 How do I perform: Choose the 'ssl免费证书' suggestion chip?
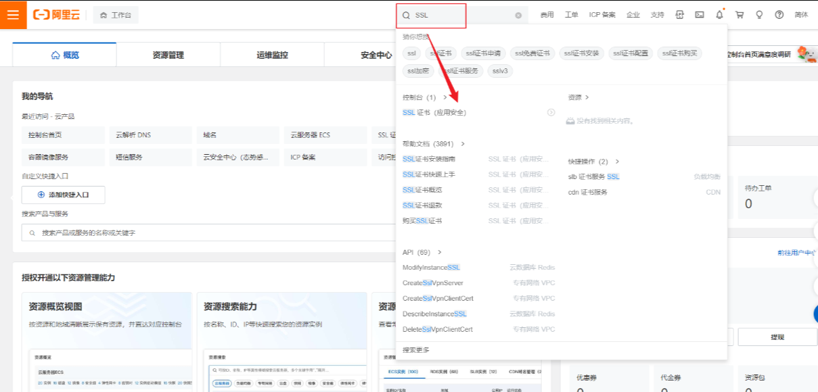(x=532, y=53)
